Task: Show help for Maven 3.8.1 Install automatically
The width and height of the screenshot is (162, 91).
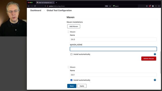Action: [155, 80]
